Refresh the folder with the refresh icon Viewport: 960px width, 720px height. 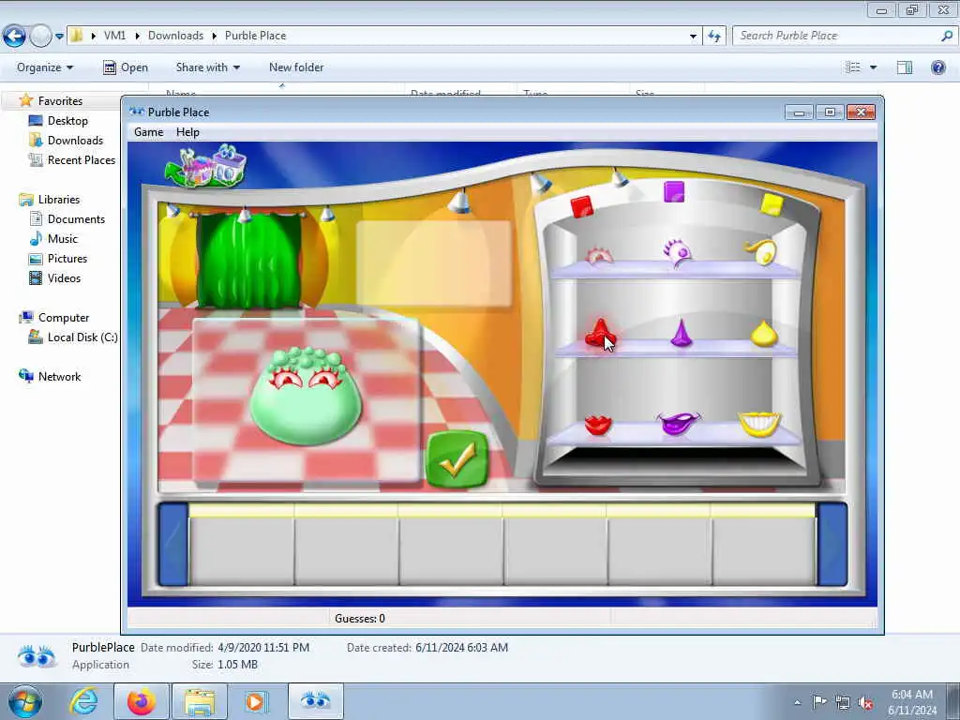[714, 37]
